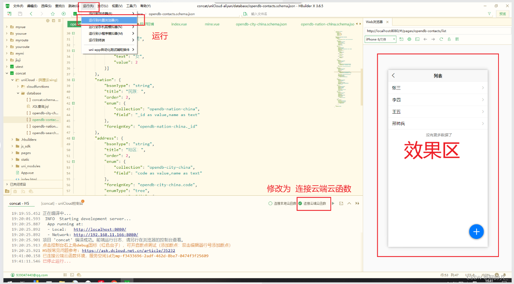Switch to the index.vue tab

pos(179,24)
